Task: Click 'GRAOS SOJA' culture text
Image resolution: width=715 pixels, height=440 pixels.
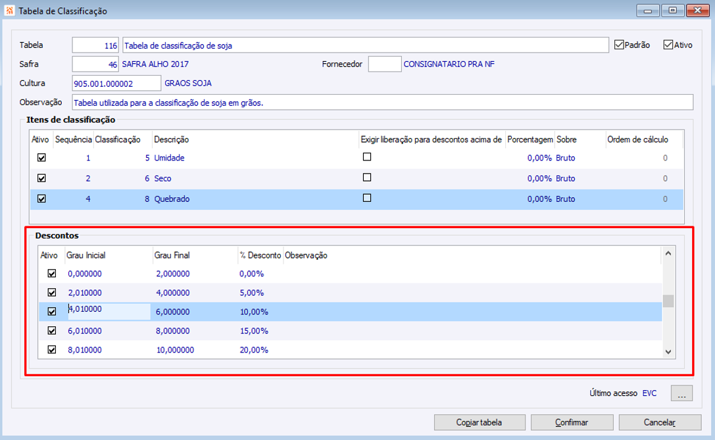Action: [x=188, y=84]
